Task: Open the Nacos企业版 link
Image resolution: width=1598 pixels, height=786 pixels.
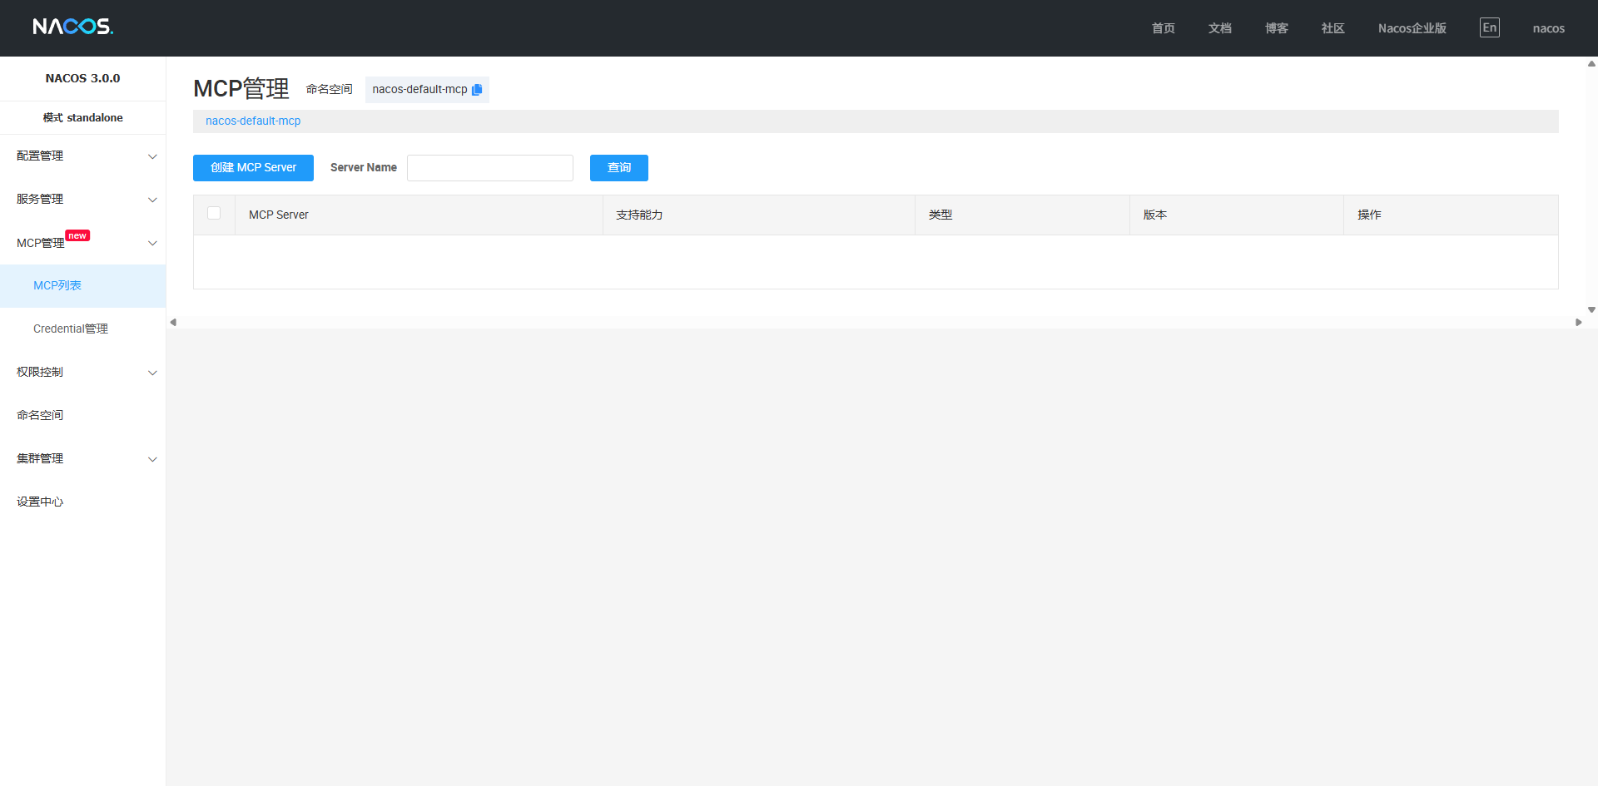Action: [x=1412, y=28]
